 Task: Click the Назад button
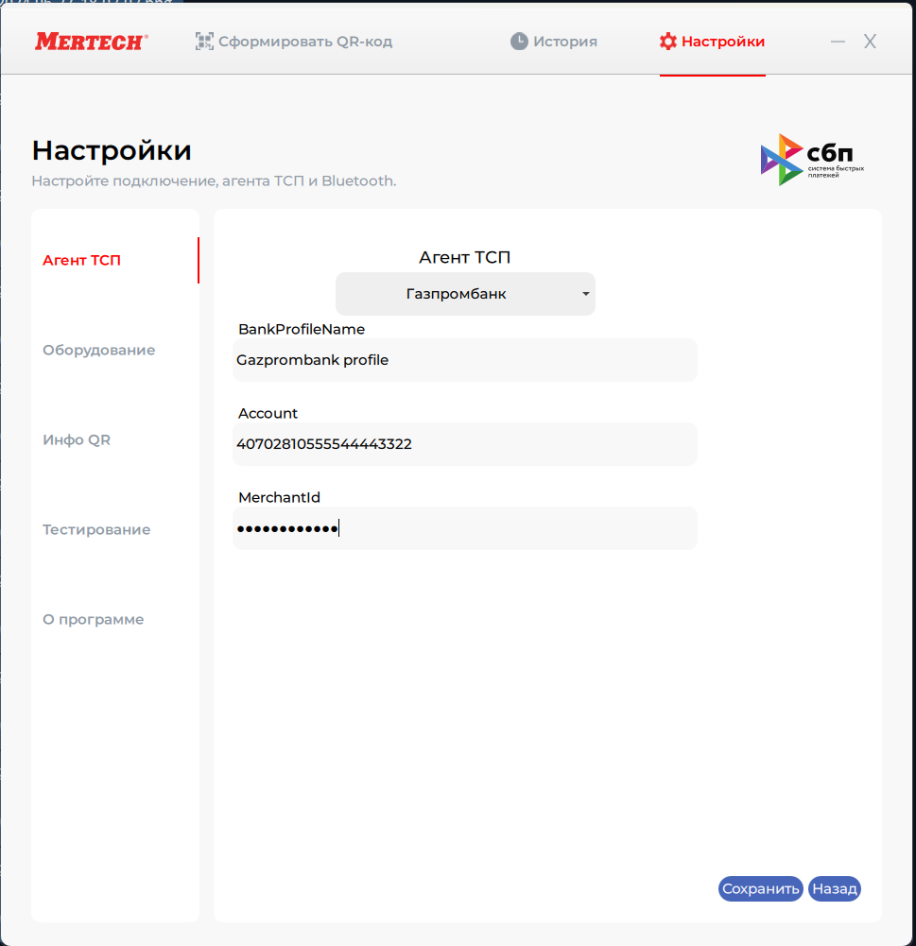point(834,888)
